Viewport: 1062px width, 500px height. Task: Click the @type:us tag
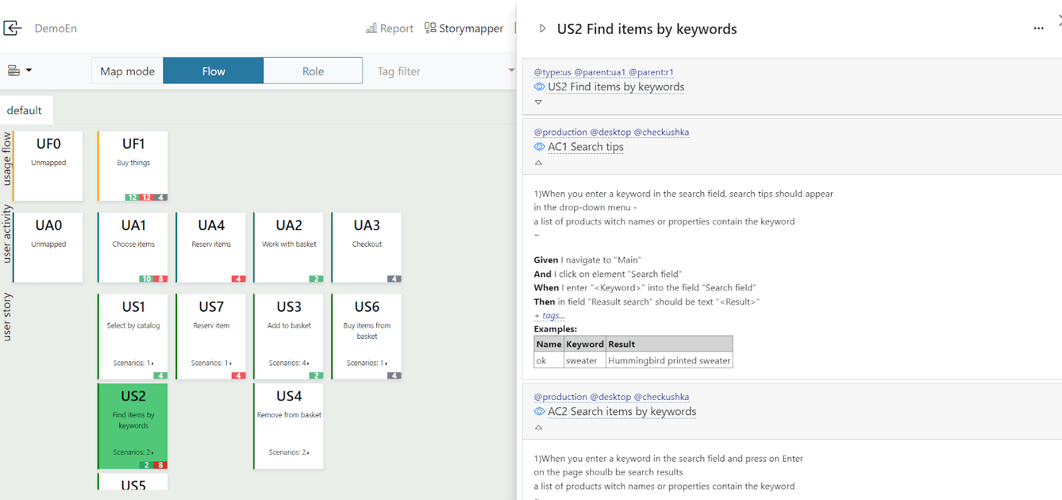552,72
